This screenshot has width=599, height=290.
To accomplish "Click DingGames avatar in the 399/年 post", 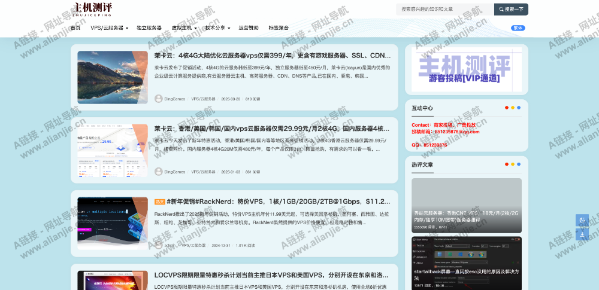I will (159, 99).
